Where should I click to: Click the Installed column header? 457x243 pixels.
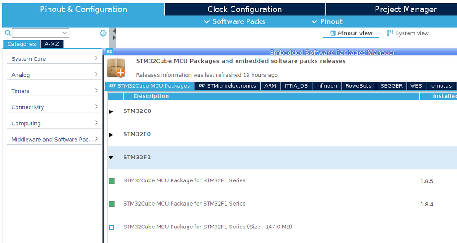pyautogui.click(x=439, y=96)
